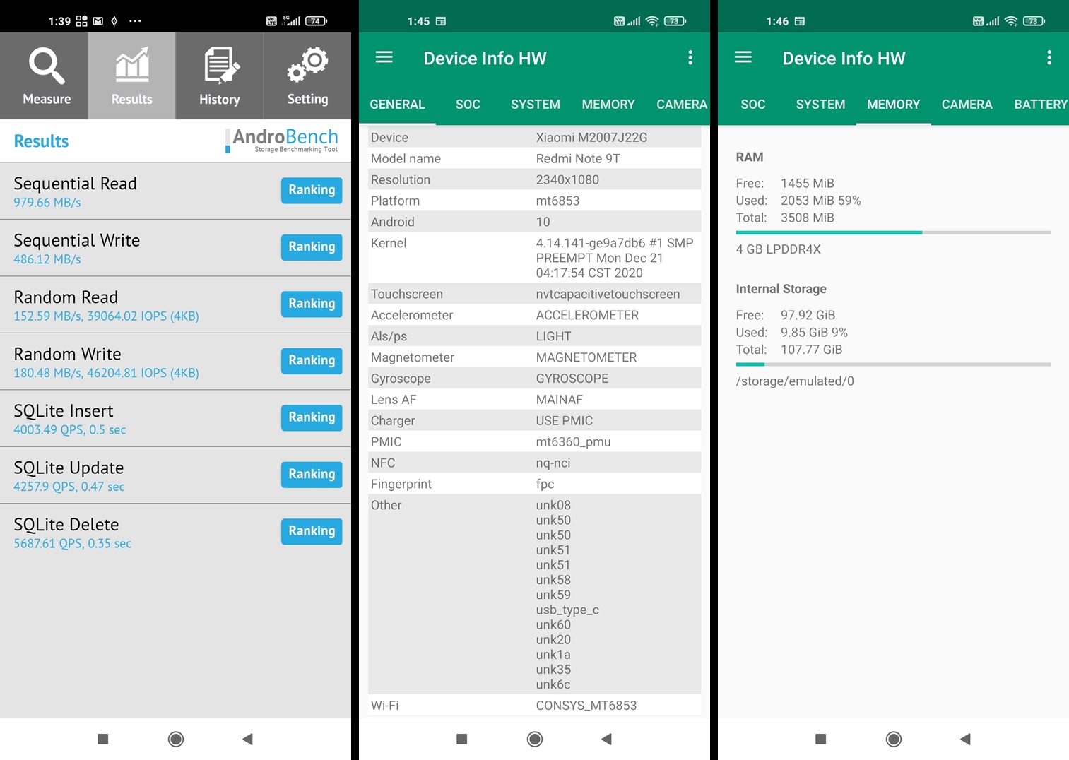The height and width of the screenshot is (760, 1069).
Task: Open the Measure tab in AndroBench
Action: (44, 76)
